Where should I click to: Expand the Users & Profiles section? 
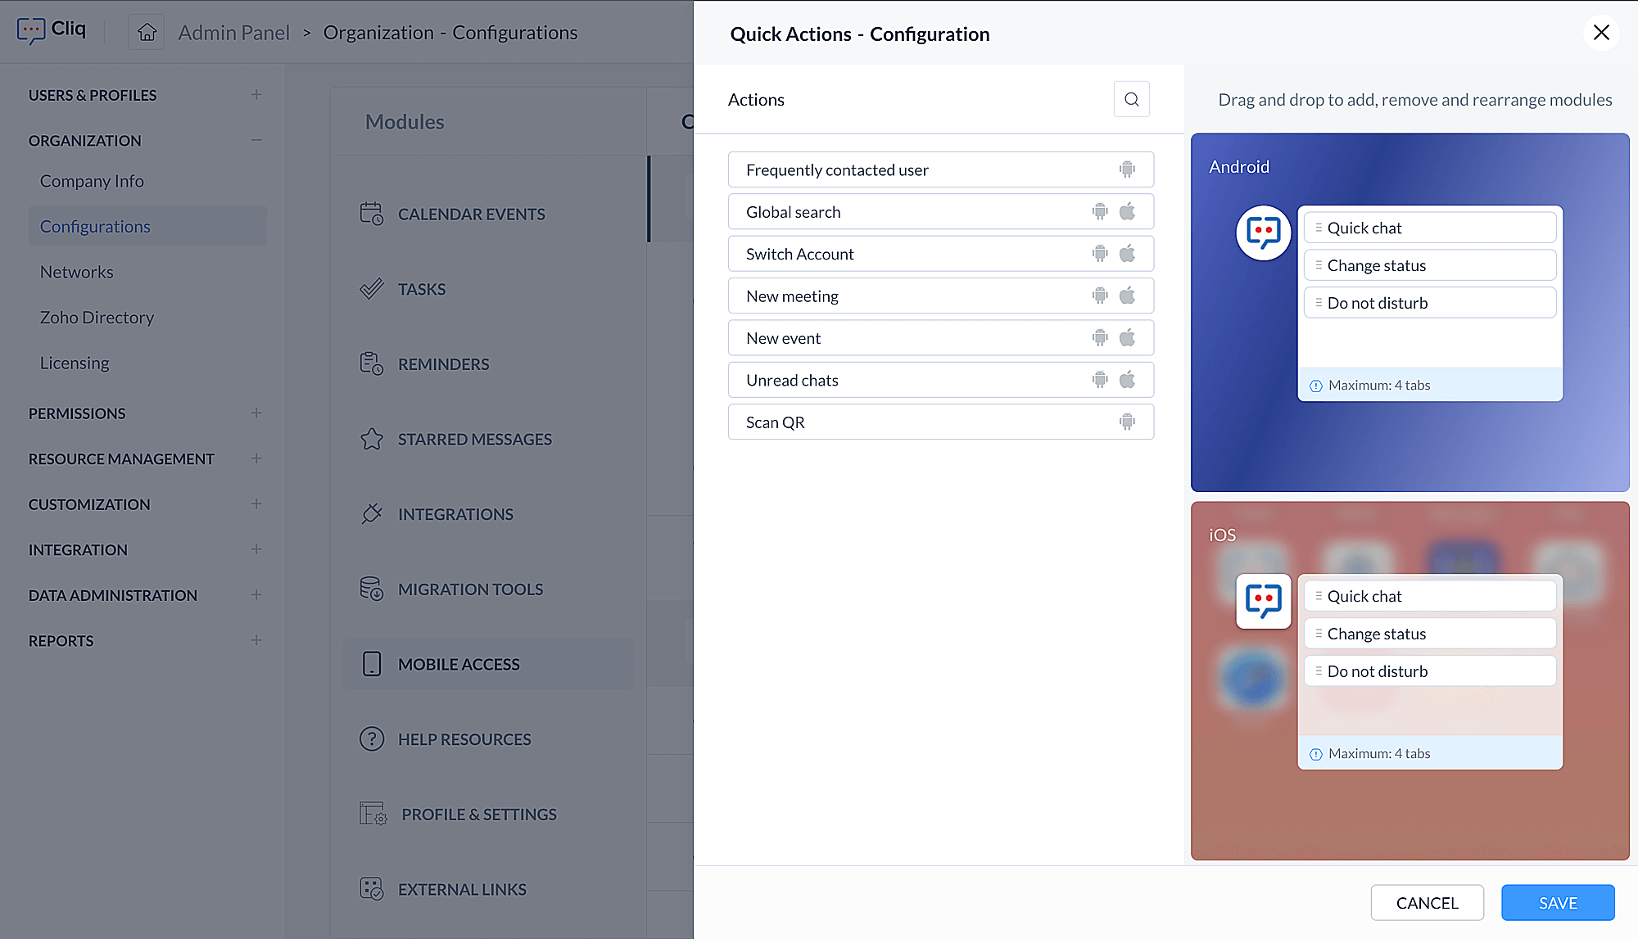tap(256, 95)
